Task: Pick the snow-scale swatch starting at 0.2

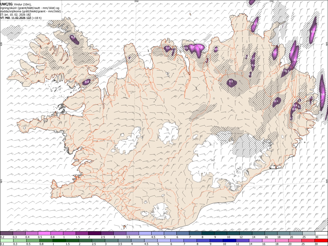Action: [7, 233]
